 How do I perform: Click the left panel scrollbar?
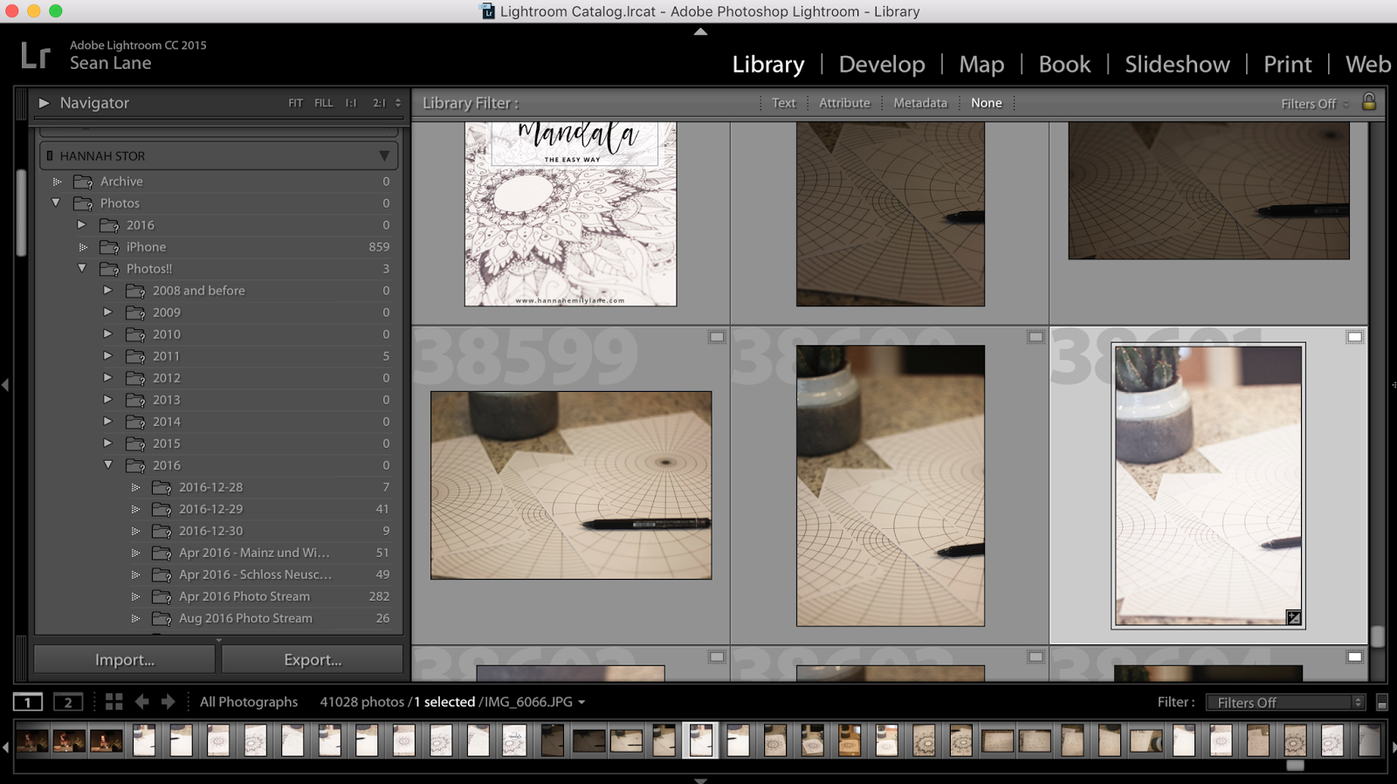pos(22,213)
